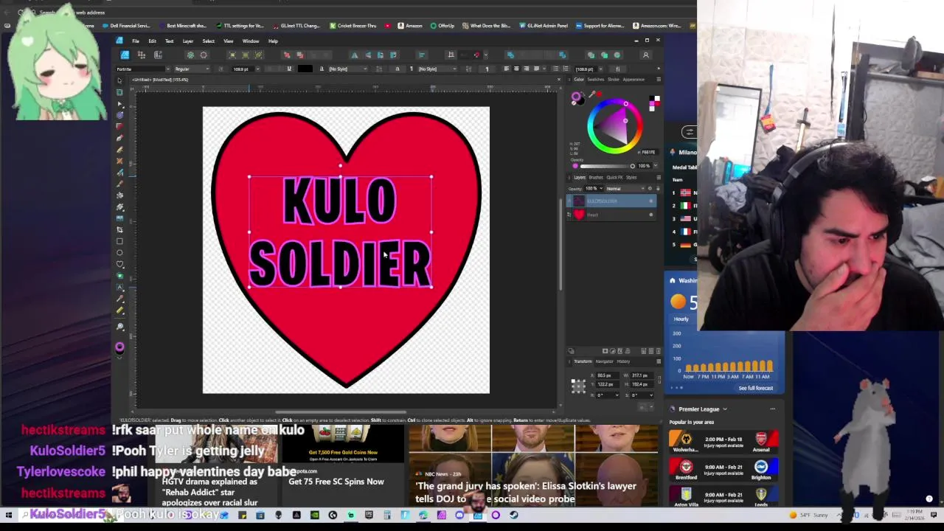Click the Windows Start button
The image size is (944, 531).
[x=9, y=515]
